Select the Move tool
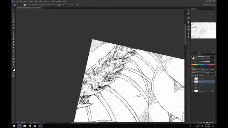 pyautogui.click(x=14, y=11)
